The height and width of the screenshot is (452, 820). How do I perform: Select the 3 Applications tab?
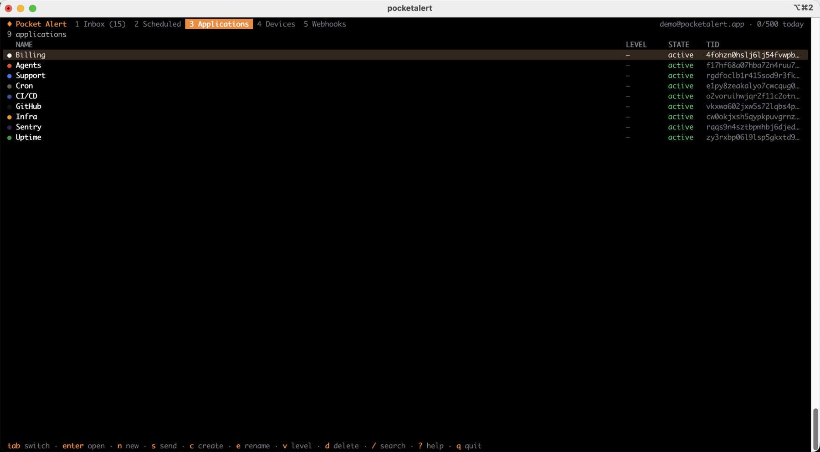[x=219, y=24]
